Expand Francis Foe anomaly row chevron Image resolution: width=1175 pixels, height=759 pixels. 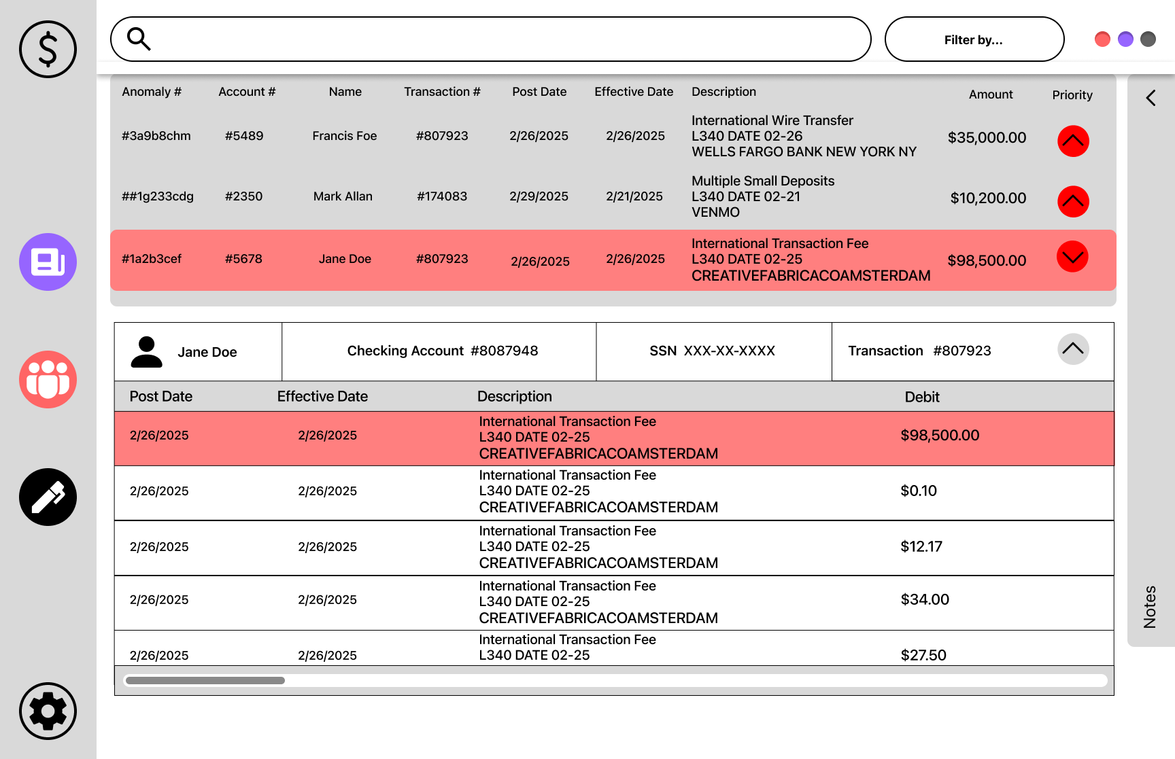click(x=1073, y=141)
